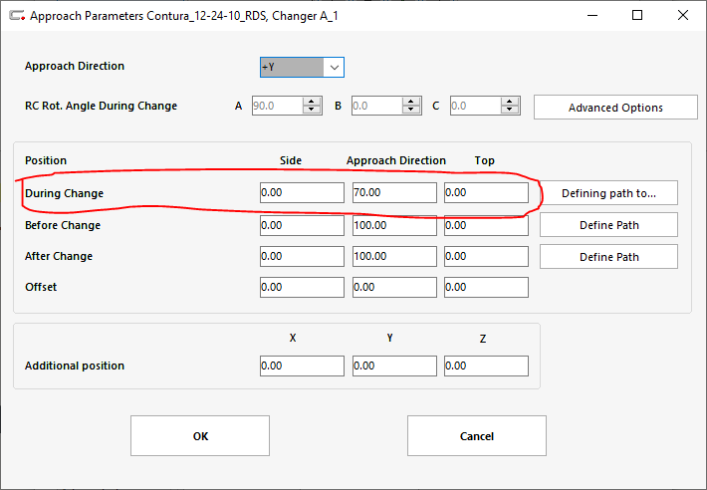This screenshot has width=707, height=490.
Task: Click the application icon in title bar
Action: 14,16
